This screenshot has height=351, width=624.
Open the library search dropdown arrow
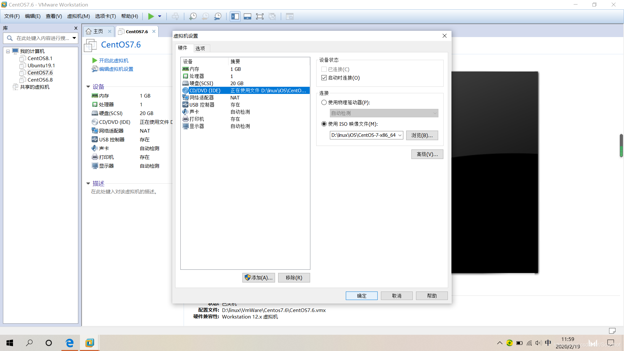tap(74, 38)
